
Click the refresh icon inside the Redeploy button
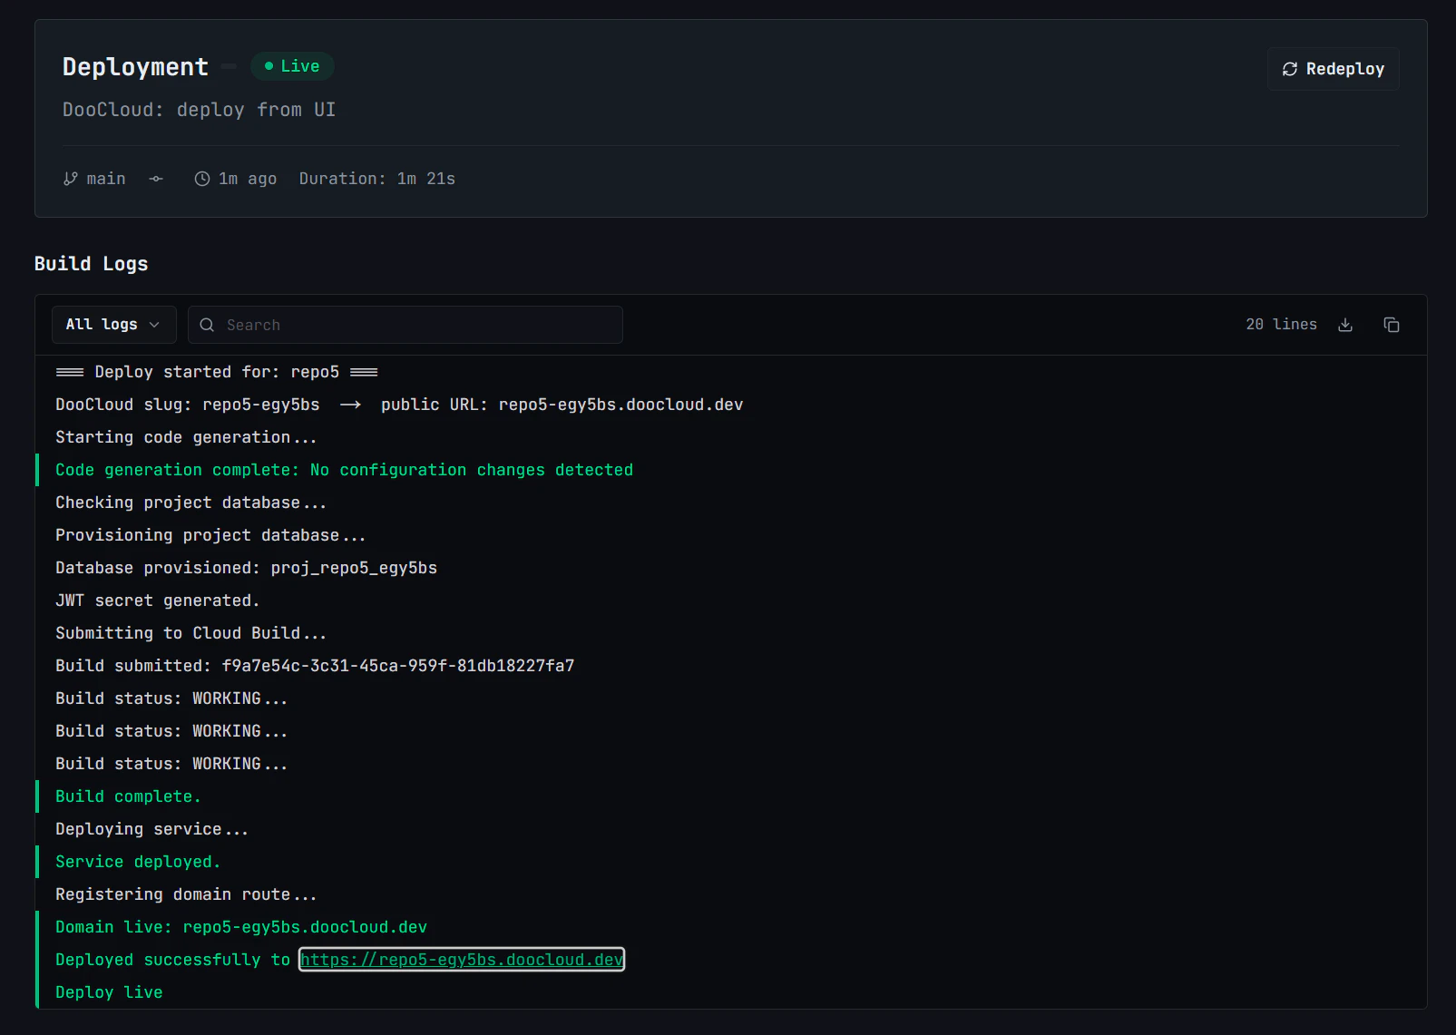pyautogui.click(x=1289, y=68)
